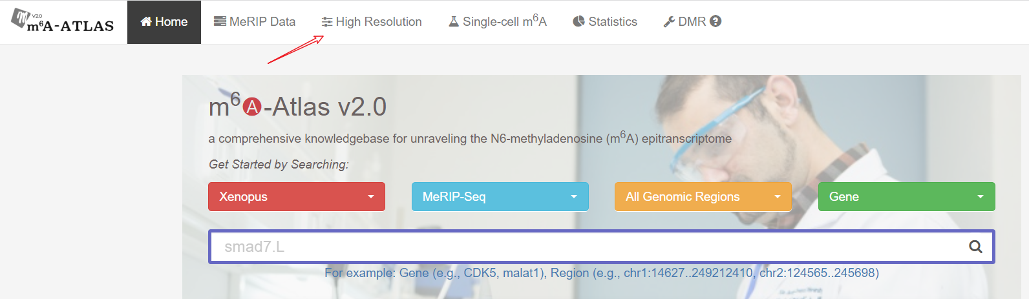The width and height of the screenshot is (1029, 299).
Task: Go to the Home tab
Action: tap(164, 22)
